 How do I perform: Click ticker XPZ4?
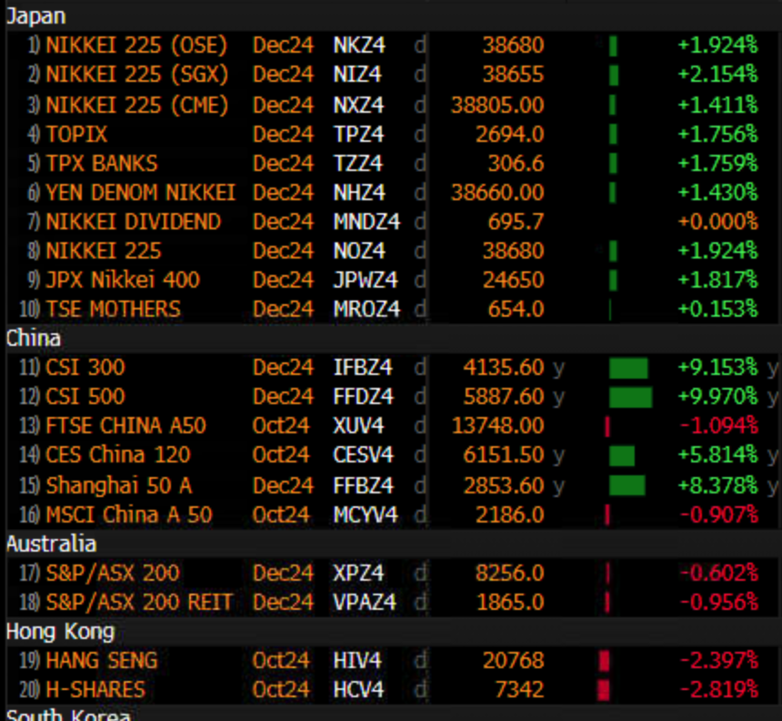(358, 573)
